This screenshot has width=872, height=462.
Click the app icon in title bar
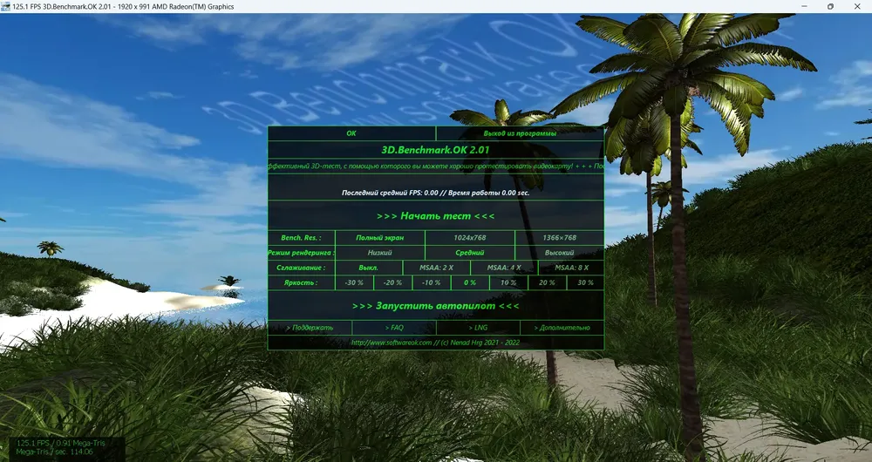pyautogui.click(x=5, y=7)
